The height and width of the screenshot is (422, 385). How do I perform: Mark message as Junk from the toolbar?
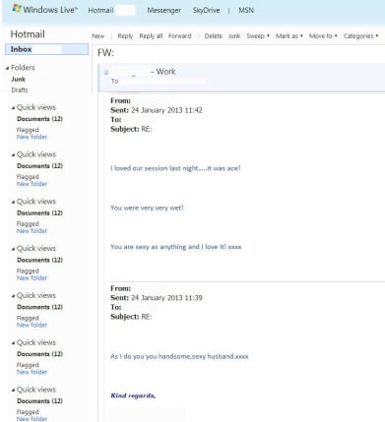[234, 36]
